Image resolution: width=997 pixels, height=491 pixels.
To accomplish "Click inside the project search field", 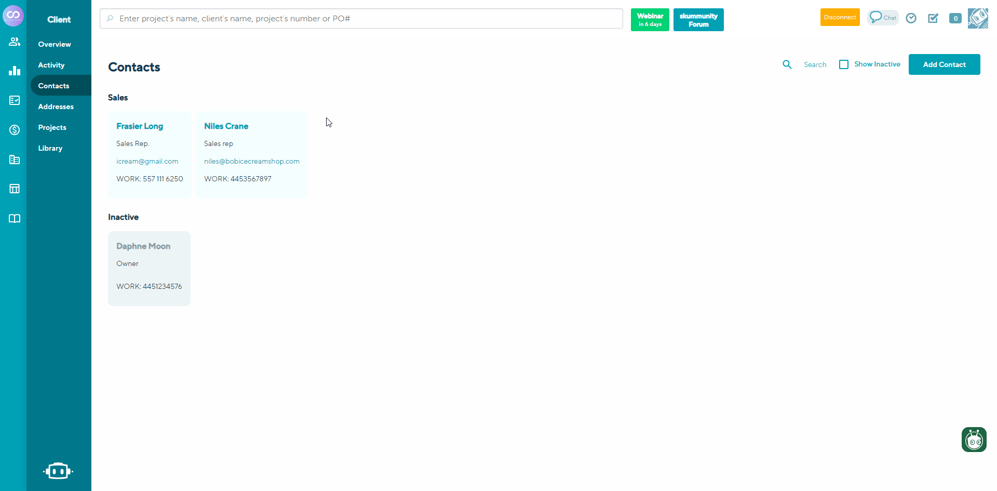I will pyautogui.click(x=361, y=18).
